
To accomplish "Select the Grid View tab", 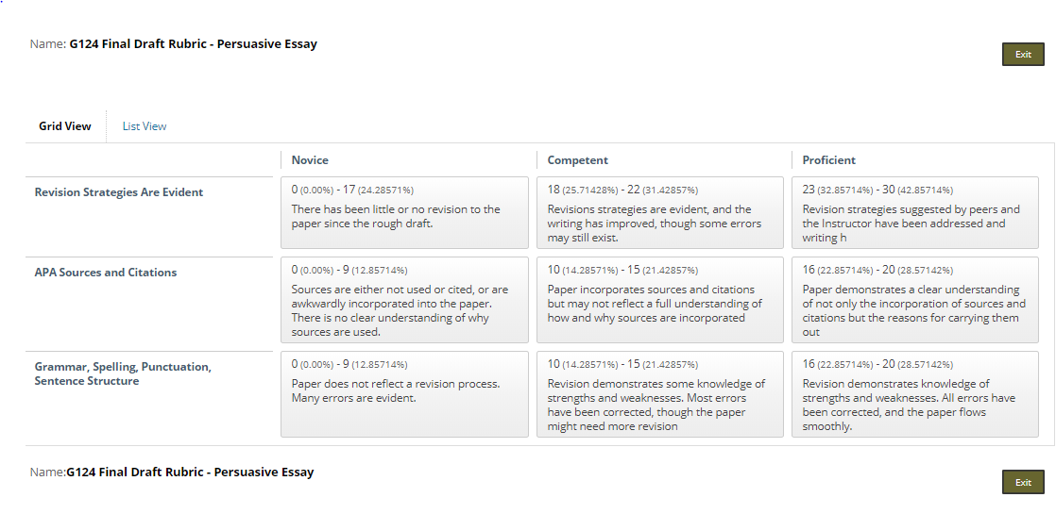I will [x=64, y=126].
